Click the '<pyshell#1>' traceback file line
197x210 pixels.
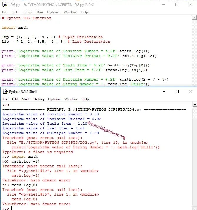point(53,171)
